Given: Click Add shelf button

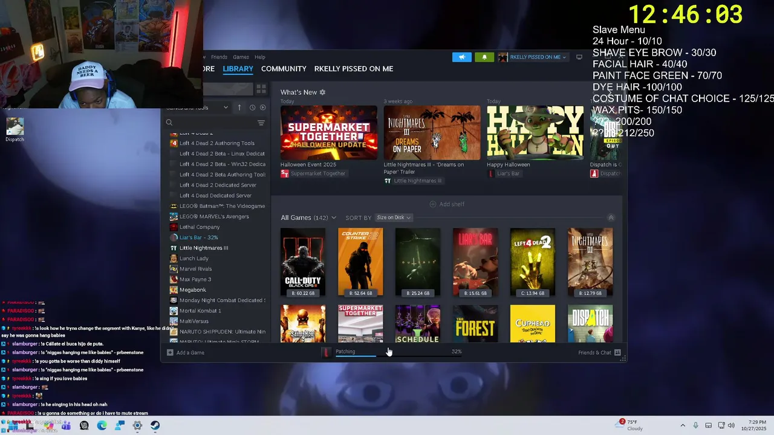Looking at the screenshot, I should coord(447,204).
